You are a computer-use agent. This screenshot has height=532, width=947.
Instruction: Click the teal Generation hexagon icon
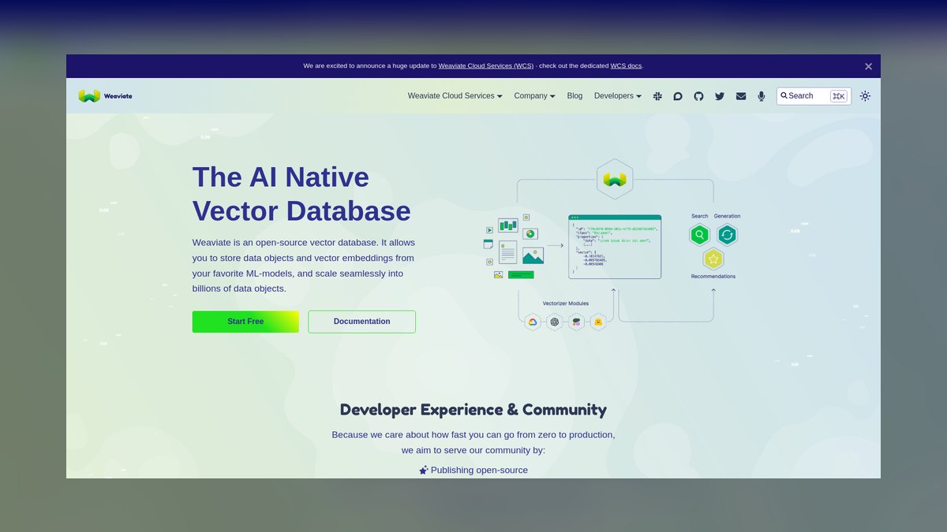pyautogui.click(x=727, y=235)
